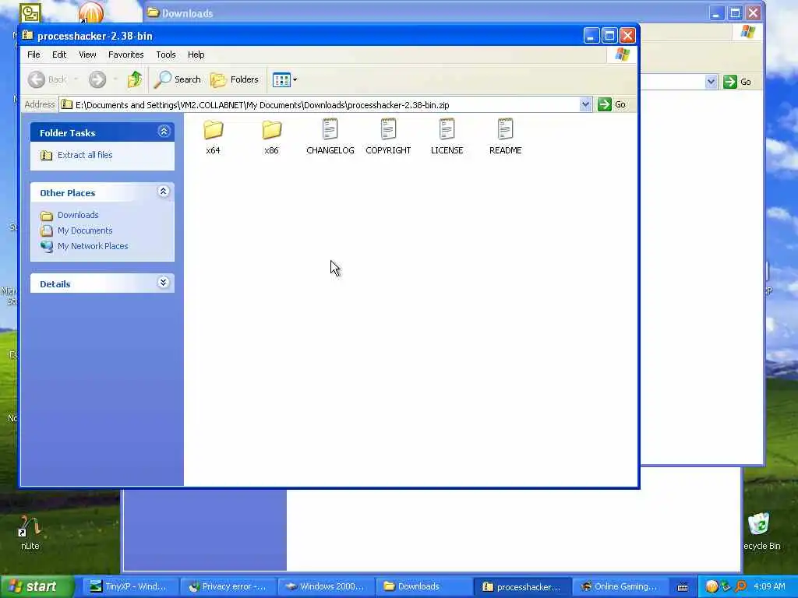Open the Help menu
This screenshot has width=798, height=598.
click(196, 55)
